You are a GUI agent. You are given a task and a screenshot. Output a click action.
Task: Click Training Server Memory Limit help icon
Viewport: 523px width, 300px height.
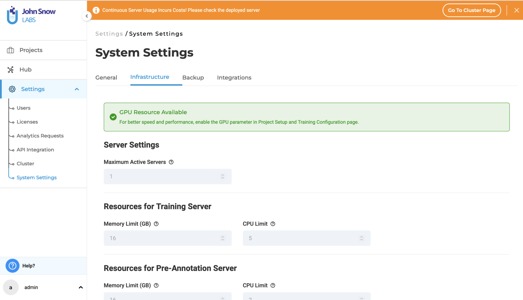pos(156,224)
